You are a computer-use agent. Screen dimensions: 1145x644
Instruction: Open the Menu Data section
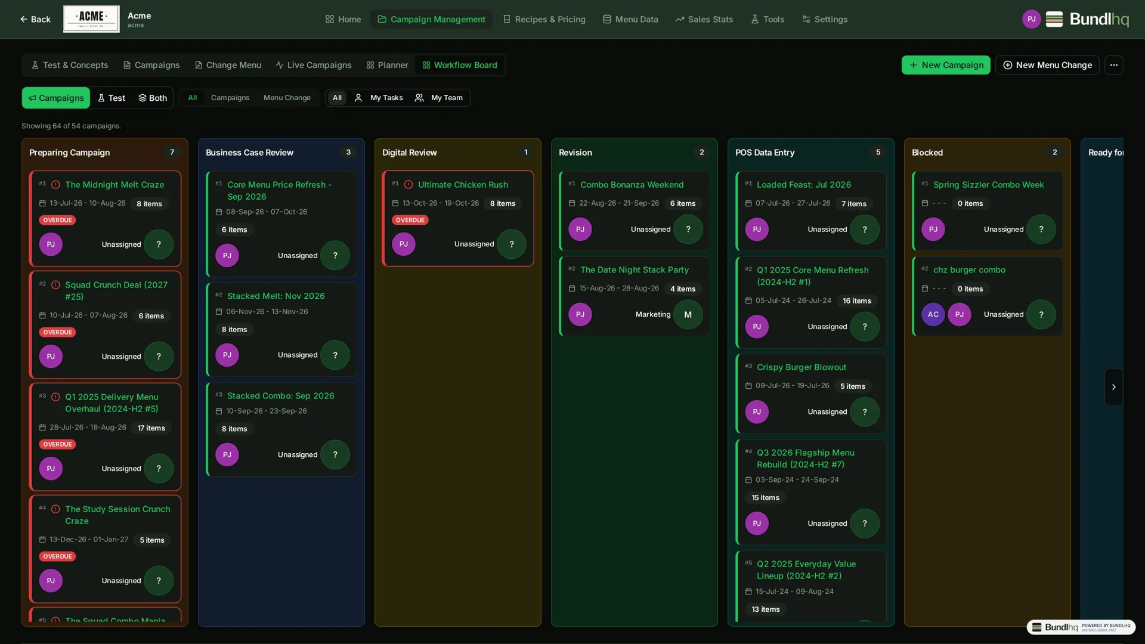coord(630,19)
